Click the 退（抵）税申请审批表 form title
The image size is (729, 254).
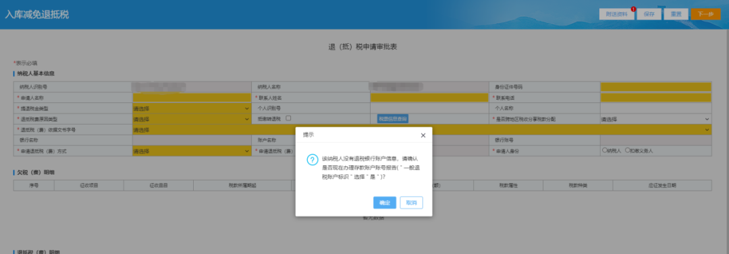tap(362, 47)
